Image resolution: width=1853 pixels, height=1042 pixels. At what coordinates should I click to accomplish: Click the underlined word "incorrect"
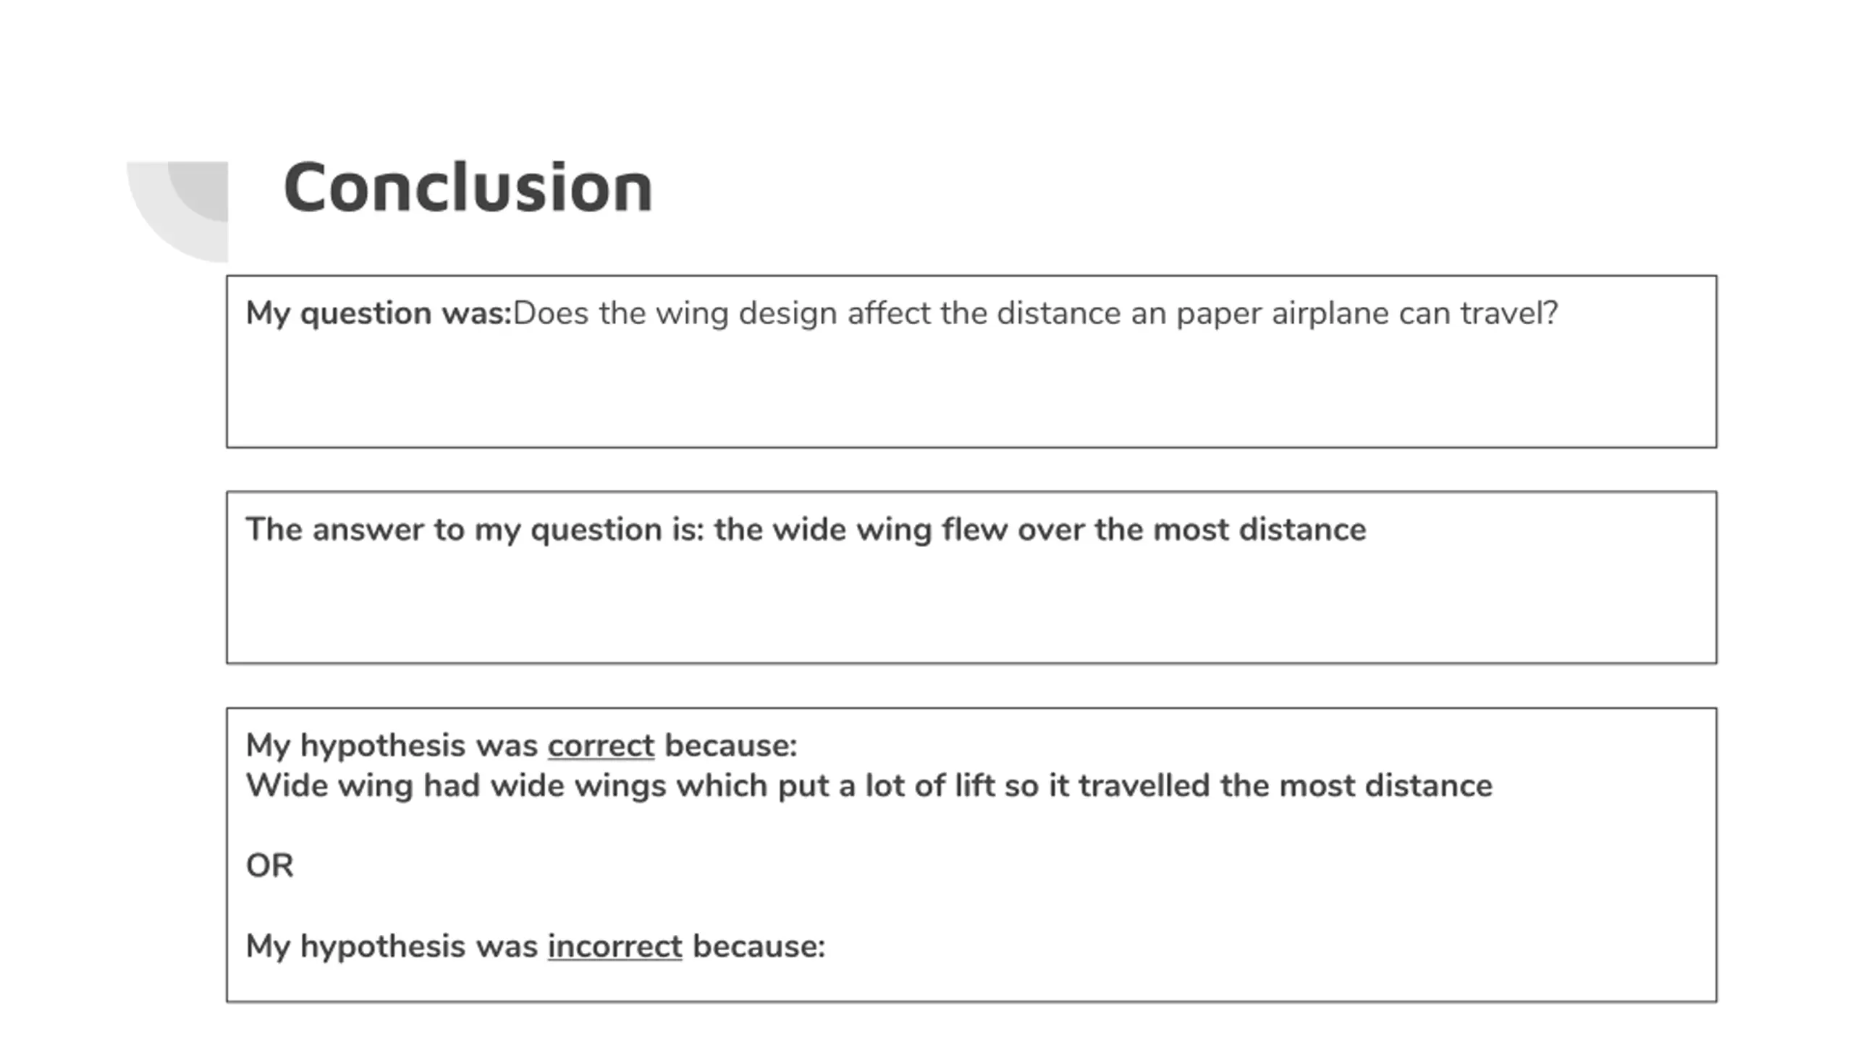point(615,946)
